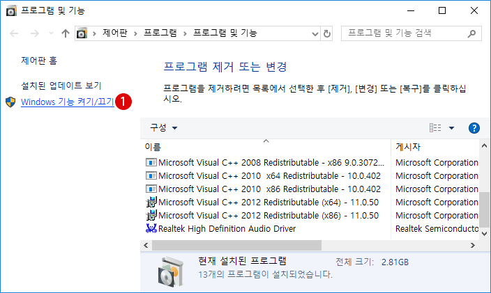Click icon of Visual C++ 2010 x64 entry
The height and width of the screenshot is (293, 491).
point(151,175)
